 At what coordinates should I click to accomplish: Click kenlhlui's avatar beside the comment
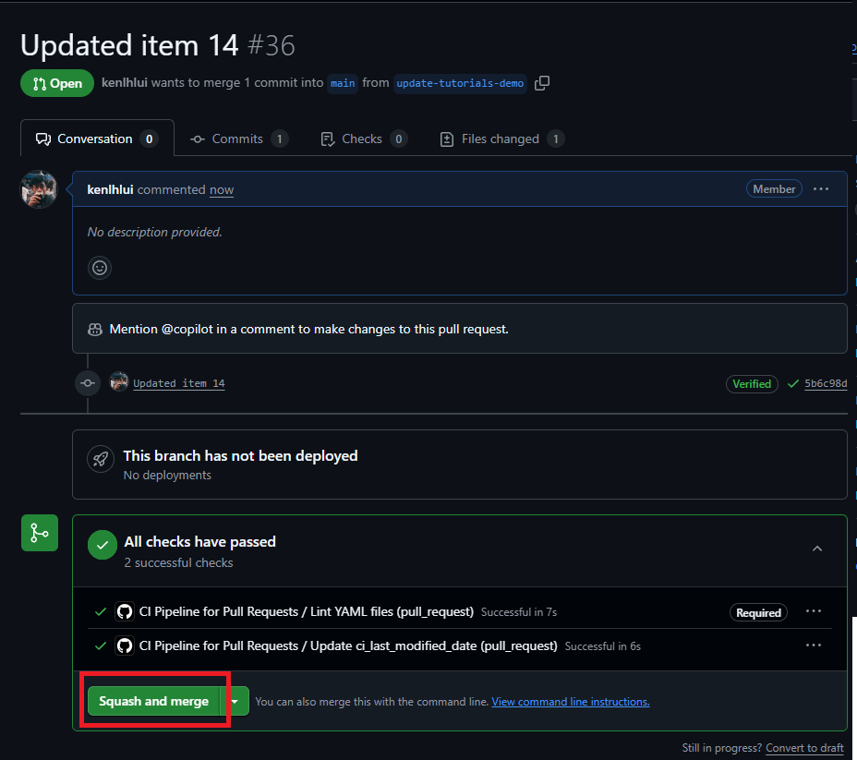pos(39,189)
